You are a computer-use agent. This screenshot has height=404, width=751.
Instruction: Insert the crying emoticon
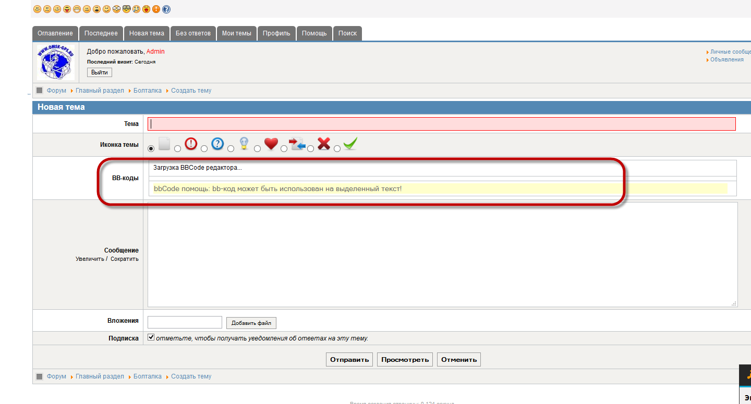pyautogui.click(x=136, y=9)
